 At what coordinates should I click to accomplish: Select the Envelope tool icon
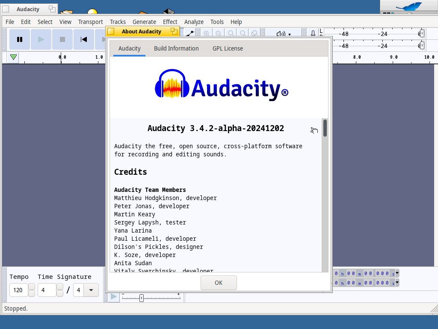click(190, 33)
